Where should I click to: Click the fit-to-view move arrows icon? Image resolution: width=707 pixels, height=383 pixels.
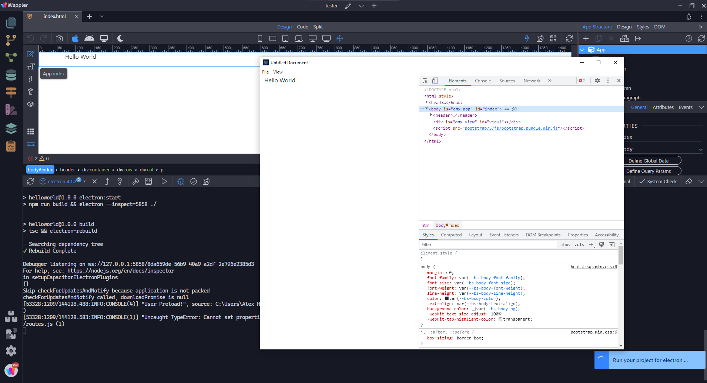tap(340, 38)
